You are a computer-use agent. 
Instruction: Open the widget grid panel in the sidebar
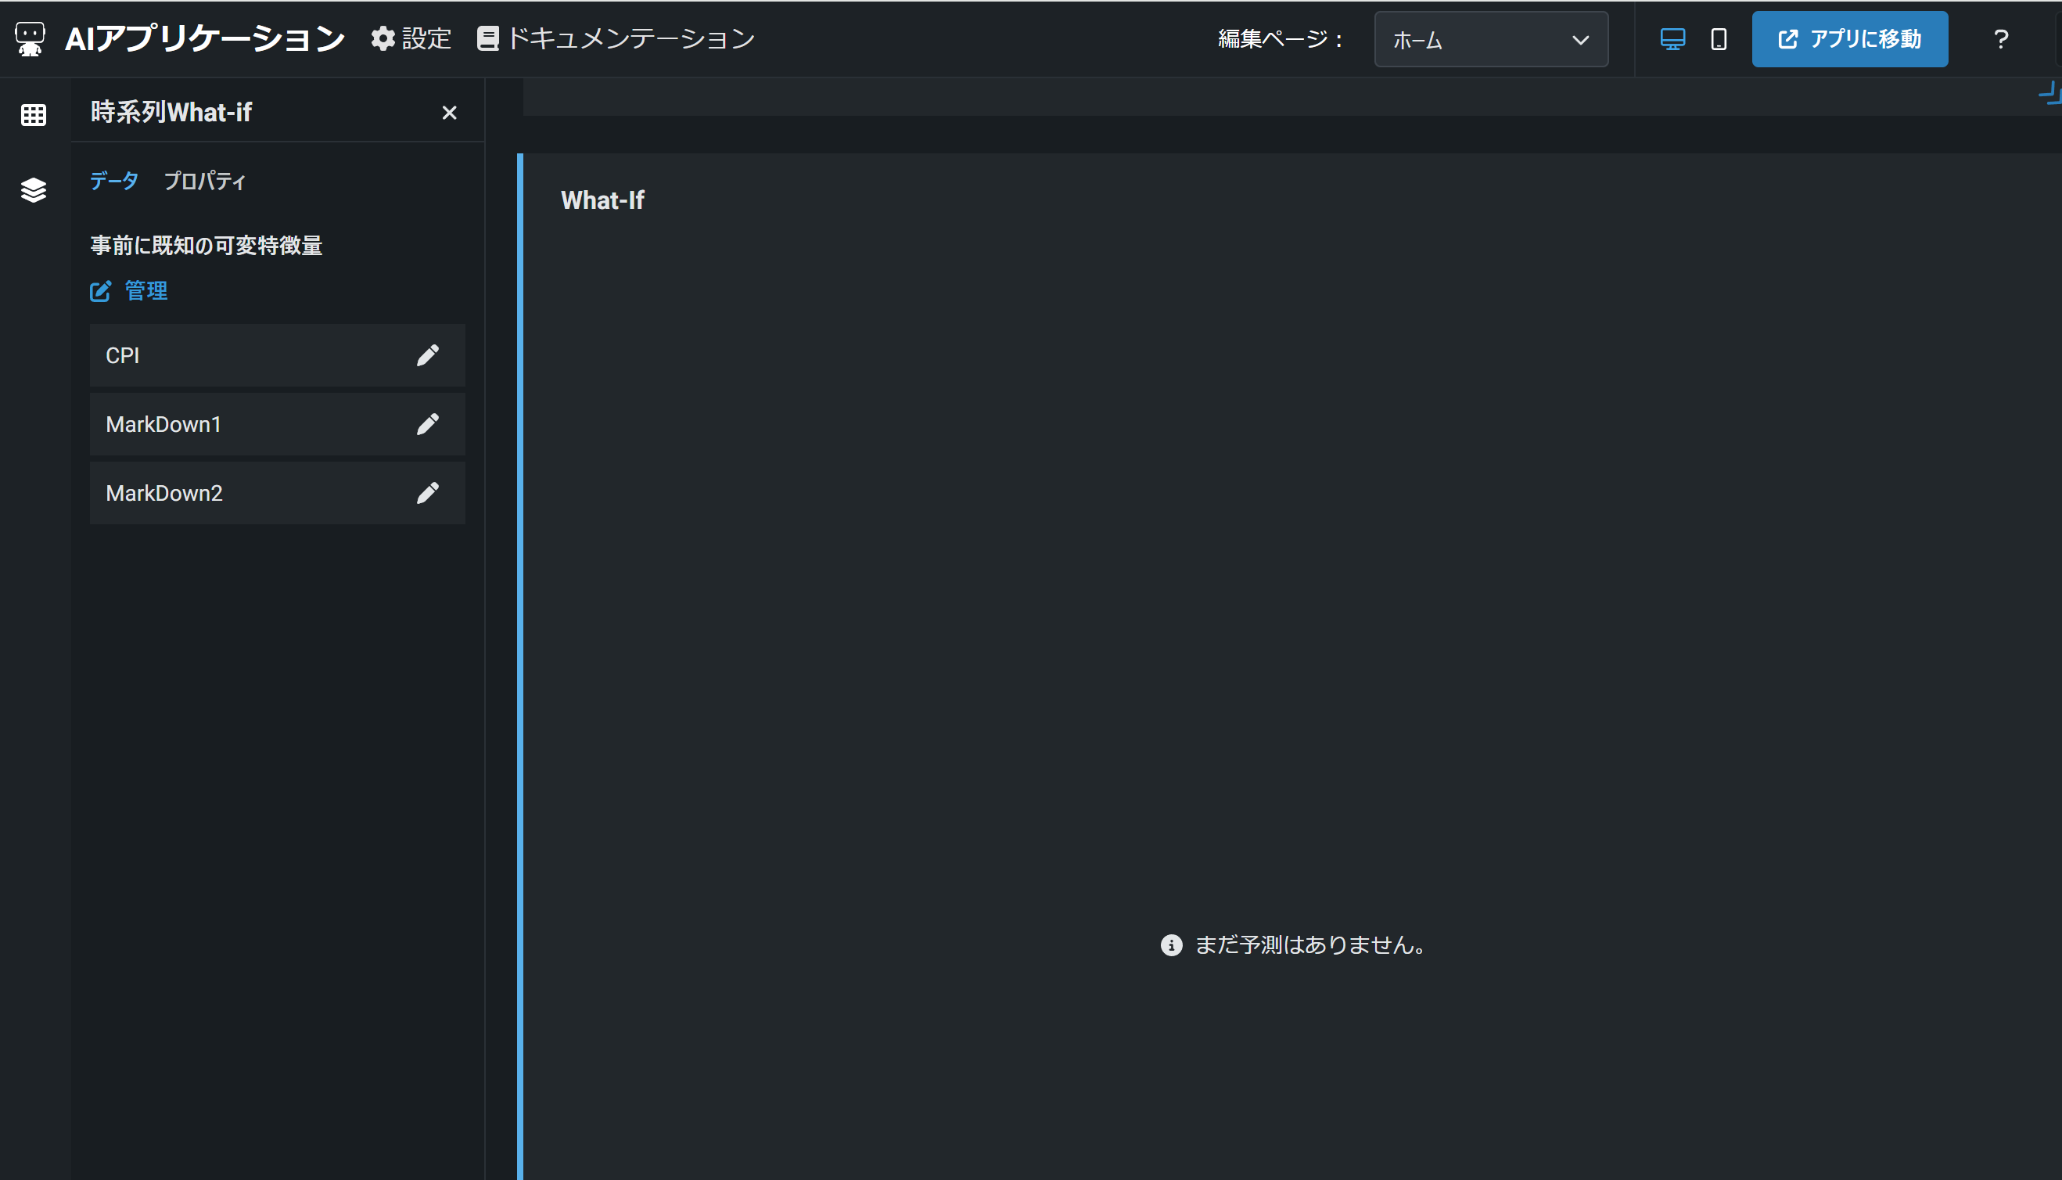(32, 113)
